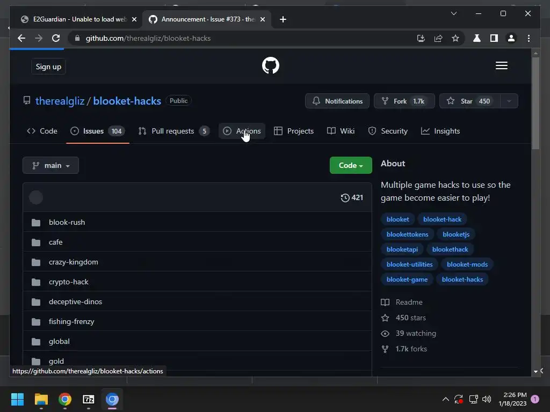Open 7-Zip from the taskbar
Screen dimensions: 550x412
(89, 399)
